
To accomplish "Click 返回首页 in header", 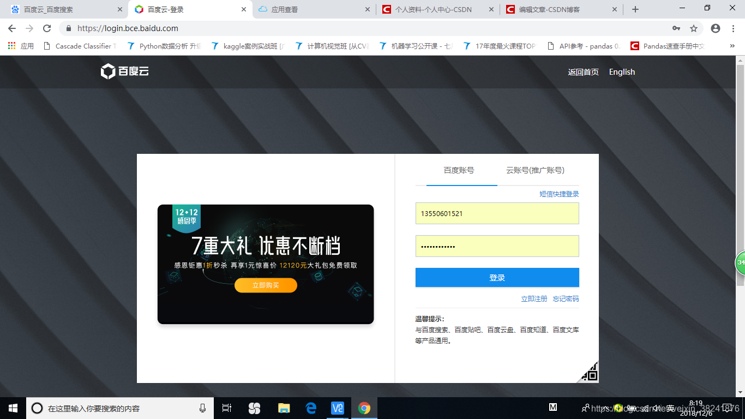I will point(583,72).
